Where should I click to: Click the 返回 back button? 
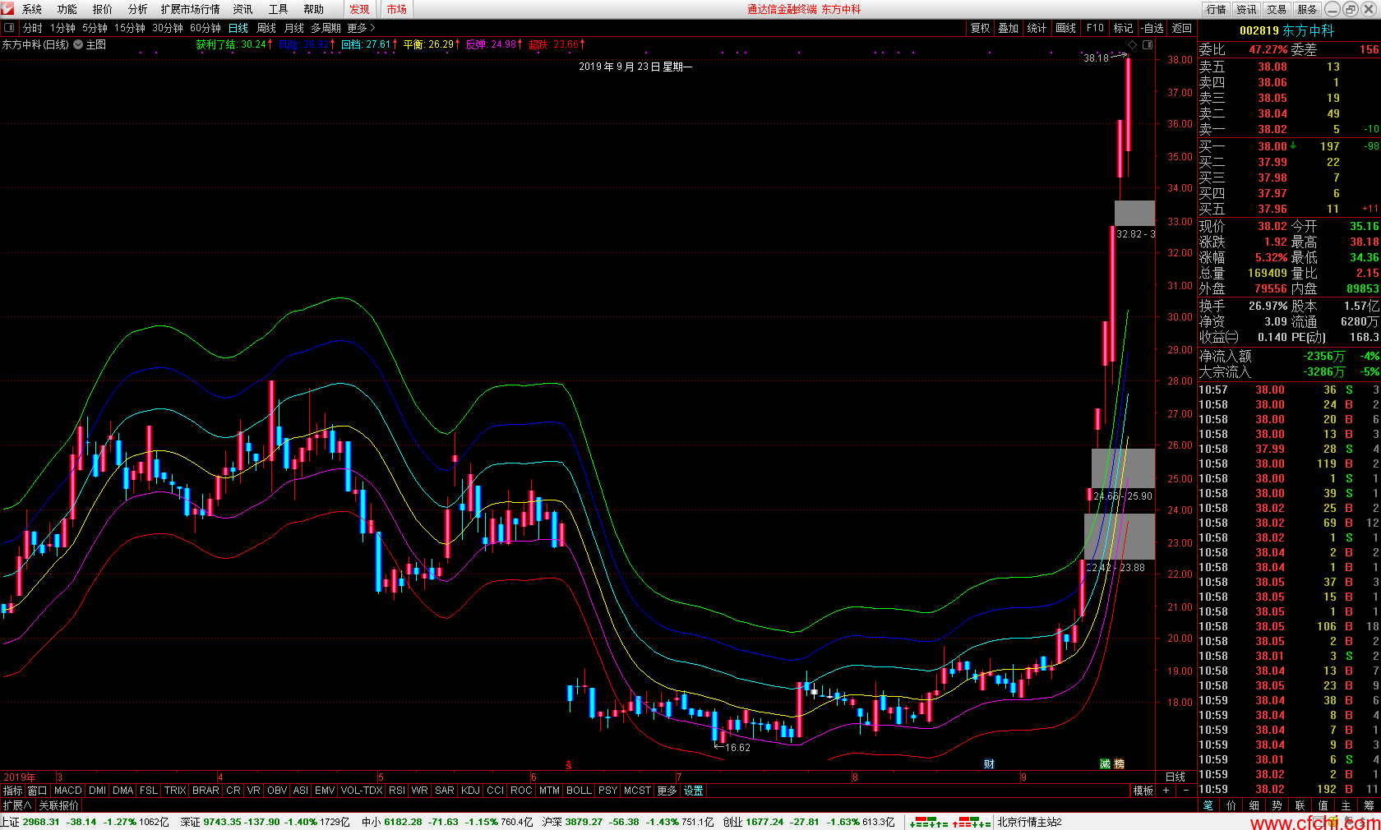click(1182, 28)
